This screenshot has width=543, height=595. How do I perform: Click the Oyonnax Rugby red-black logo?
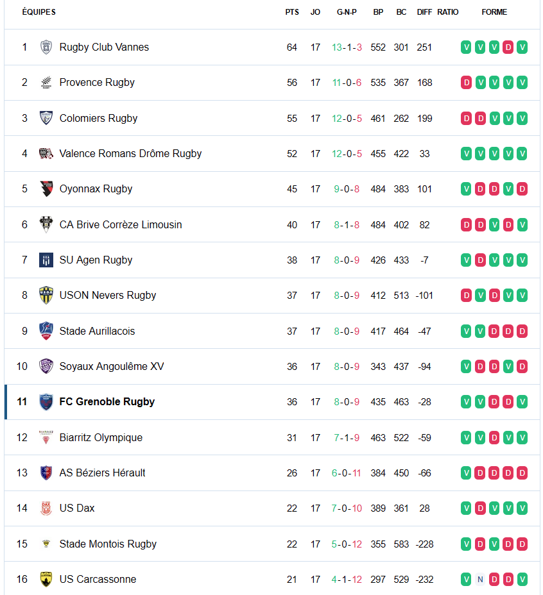(46, 189)
